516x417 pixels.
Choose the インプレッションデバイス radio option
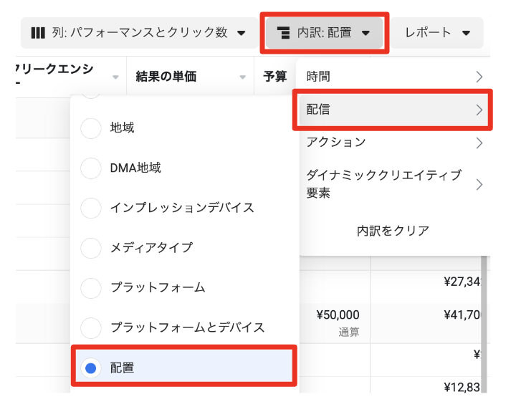pyautogui.click(x=91, y=208)
